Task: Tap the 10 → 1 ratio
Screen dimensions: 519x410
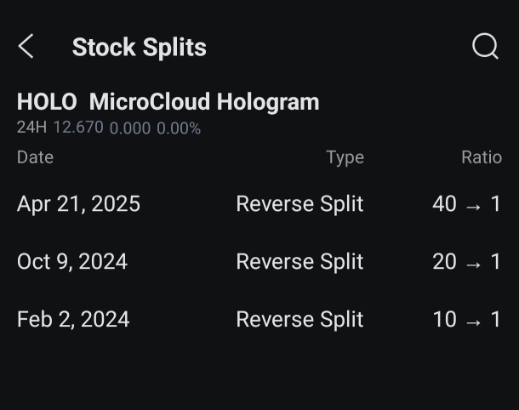Action: tap(466, 319)
